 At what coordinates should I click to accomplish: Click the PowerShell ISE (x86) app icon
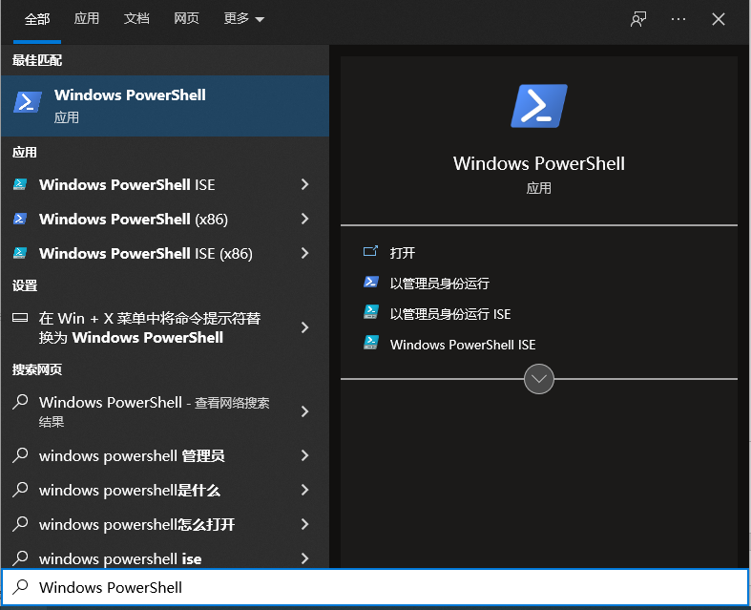click(x=20, y=254)
